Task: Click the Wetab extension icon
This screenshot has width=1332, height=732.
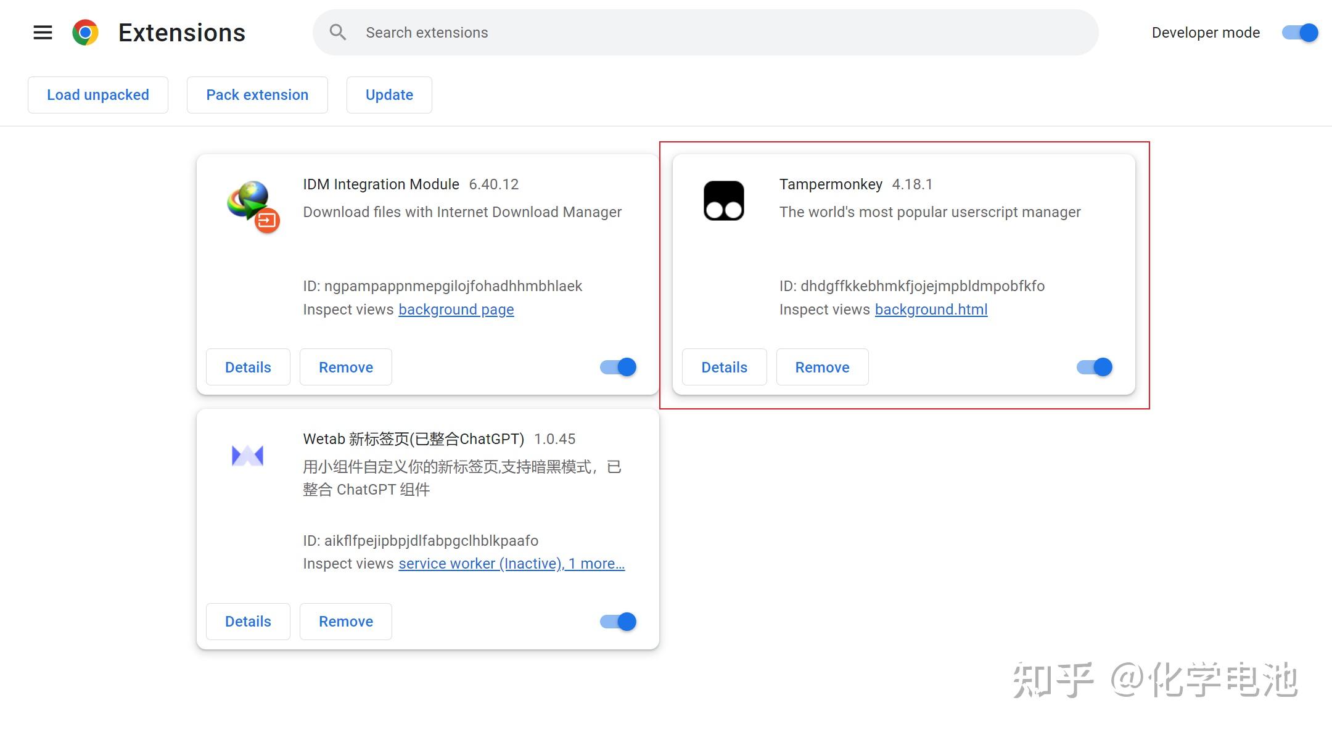Action: click(247, 456)
